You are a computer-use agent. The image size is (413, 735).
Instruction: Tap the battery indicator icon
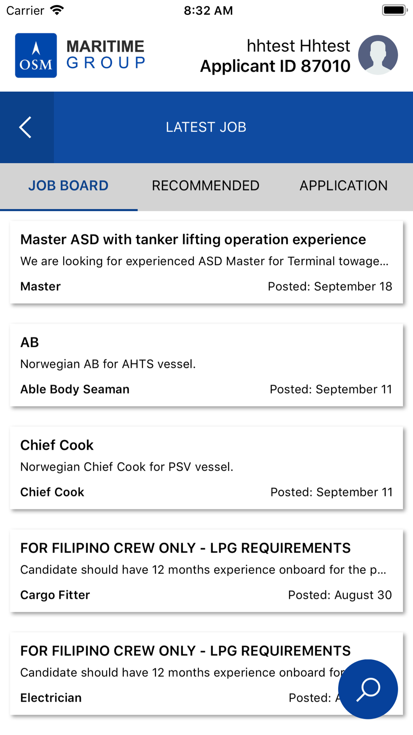pyautogui.click(x=395, y=10)
